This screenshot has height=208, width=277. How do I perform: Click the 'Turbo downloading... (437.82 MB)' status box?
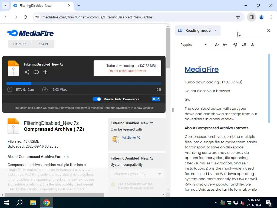[x=127, y=69]
